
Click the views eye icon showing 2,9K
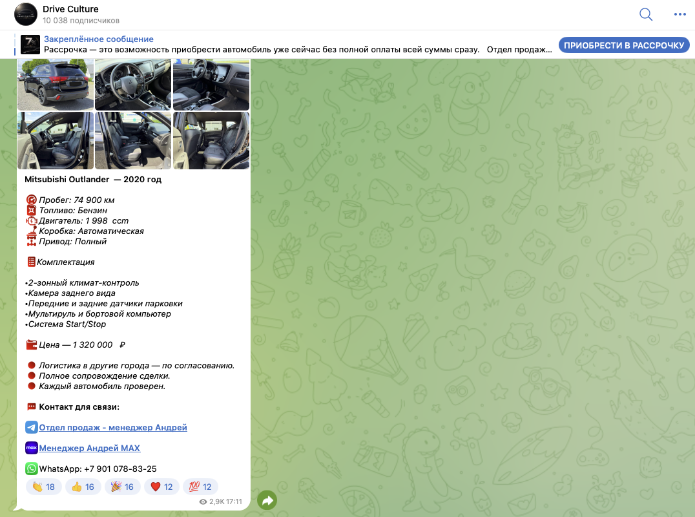click(x=203, y=502)
